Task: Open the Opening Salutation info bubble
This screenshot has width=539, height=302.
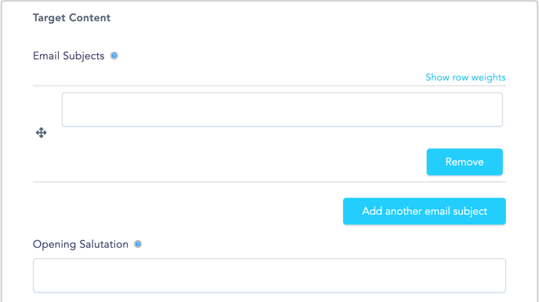Action: (138, 244)
